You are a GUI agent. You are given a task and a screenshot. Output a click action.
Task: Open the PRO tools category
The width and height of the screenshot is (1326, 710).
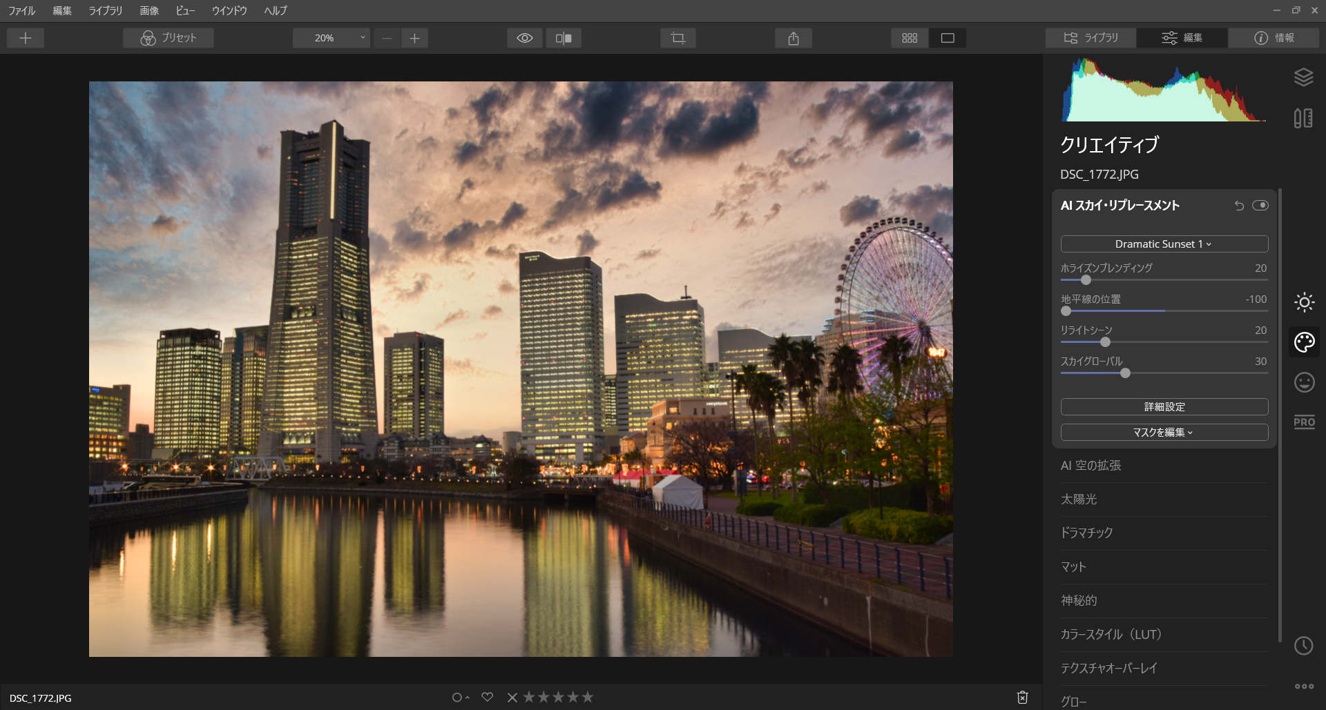click(x=1304, y=422)
